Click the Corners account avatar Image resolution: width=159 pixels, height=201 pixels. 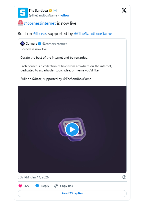coord(22,44)
